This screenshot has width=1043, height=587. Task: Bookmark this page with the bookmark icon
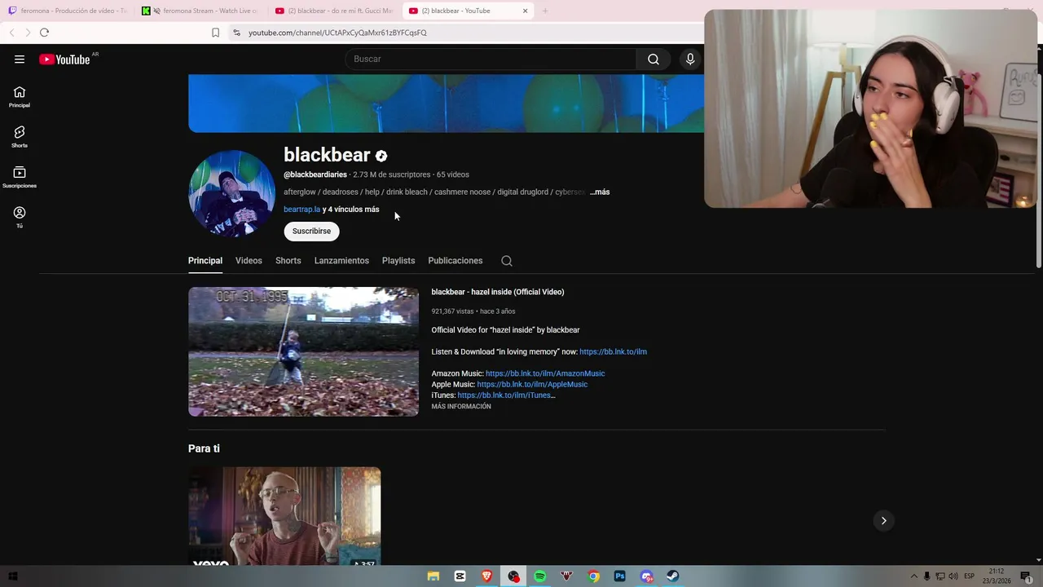pyautogui.click(x=215, y=33)
